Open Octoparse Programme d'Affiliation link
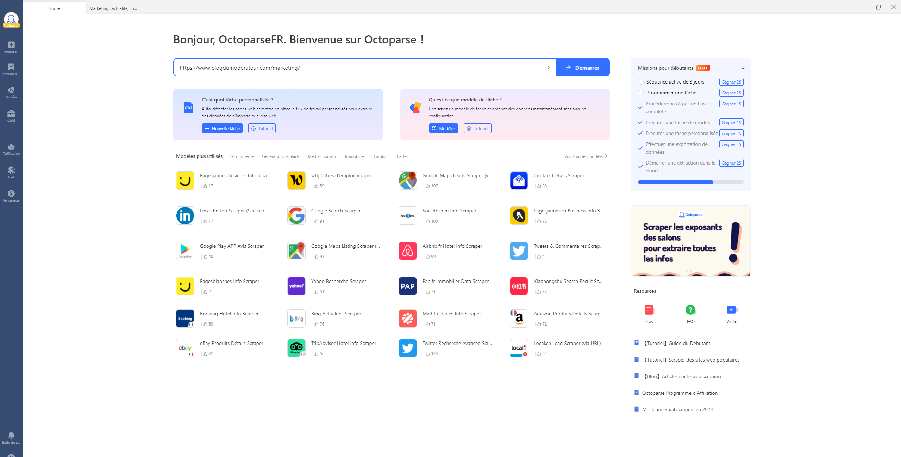Viewport: 901px width, 457px height. 680,393
